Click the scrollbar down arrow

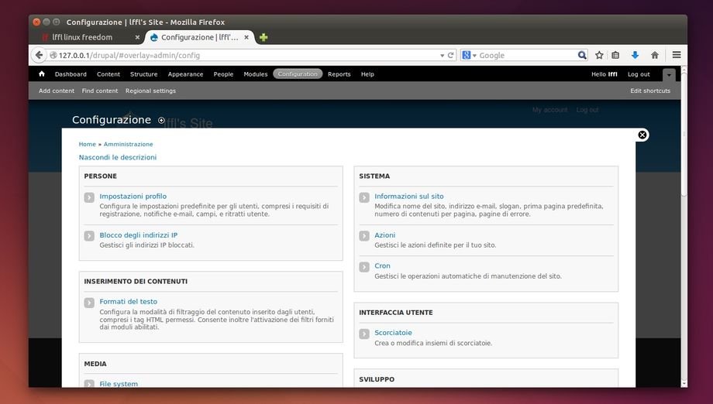pos(684,384)
